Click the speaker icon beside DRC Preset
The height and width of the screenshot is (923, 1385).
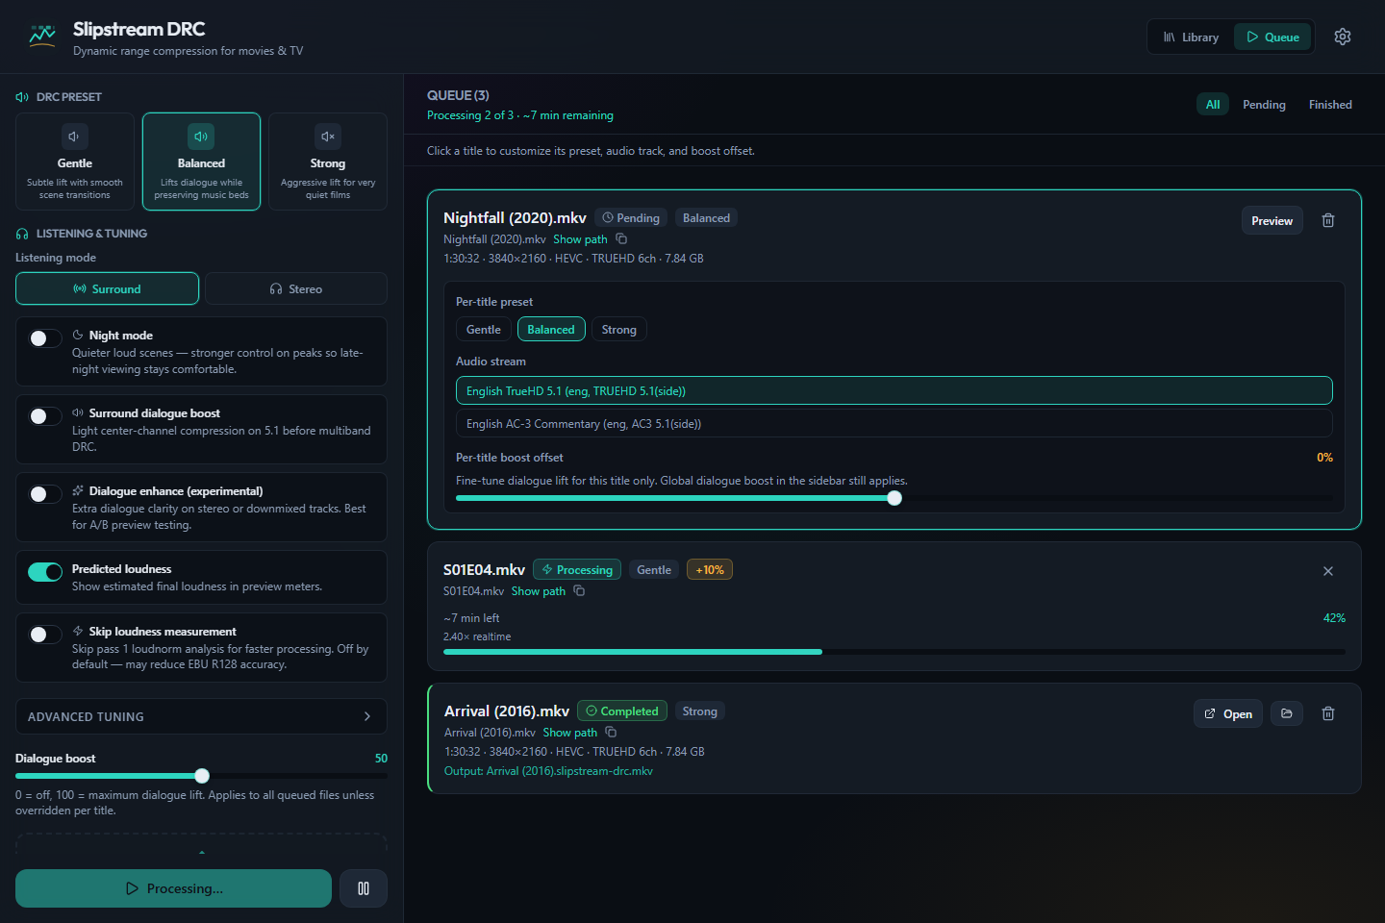click(22, 97)
